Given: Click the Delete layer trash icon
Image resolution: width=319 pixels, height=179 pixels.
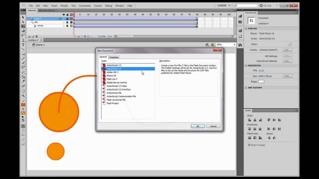Looking at the screenshot, I should [36, 36].
